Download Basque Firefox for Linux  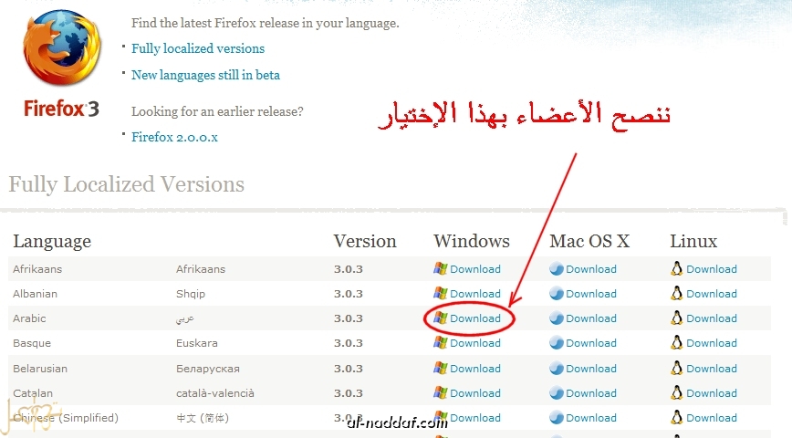pyautogui.click(x=712, y=343)
